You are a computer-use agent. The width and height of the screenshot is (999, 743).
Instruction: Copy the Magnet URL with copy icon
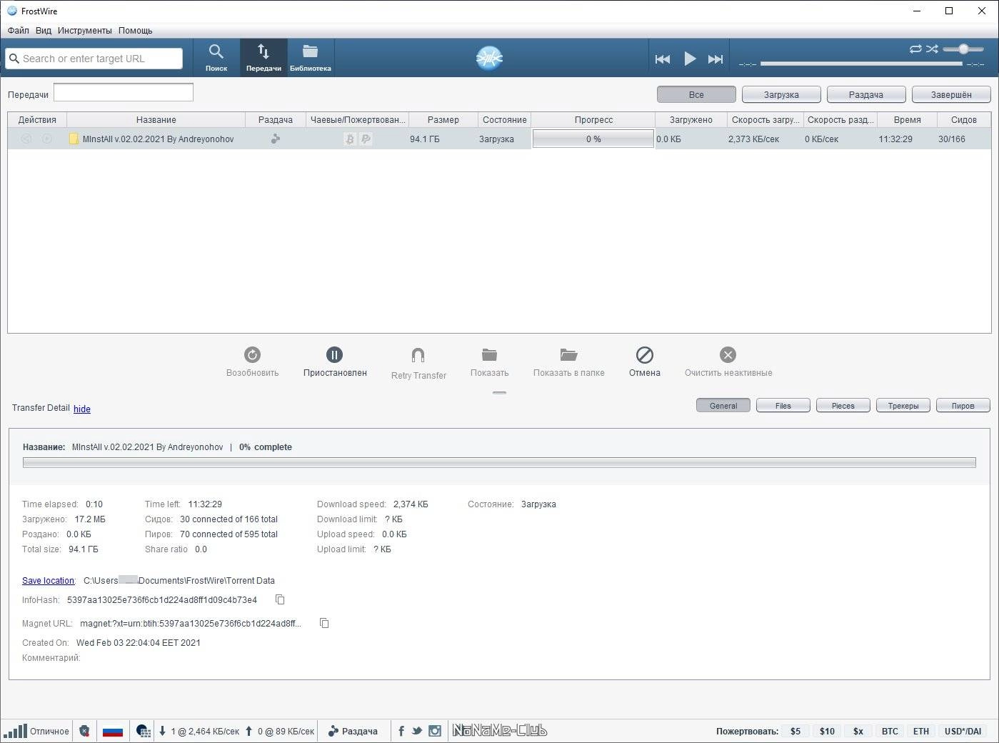324,623
